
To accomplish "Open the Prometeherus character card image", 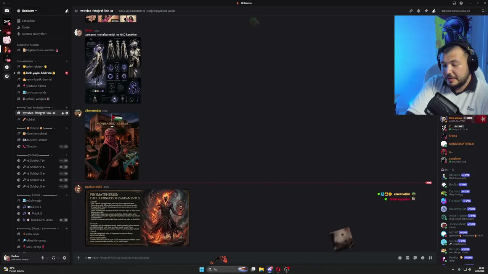I will (137, 218).
